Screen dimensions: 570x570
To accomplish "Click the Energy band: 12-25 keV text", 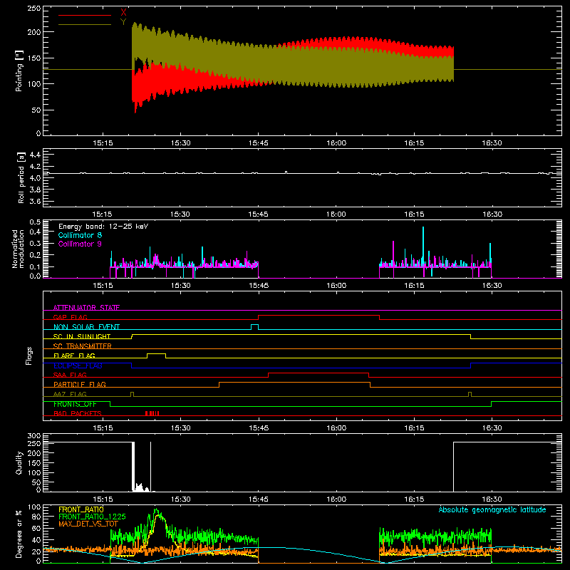I will [103, 227].
